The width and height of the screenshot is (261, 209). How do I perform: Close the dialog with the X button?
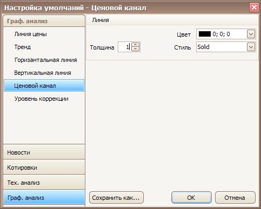[x=254, y=8]
